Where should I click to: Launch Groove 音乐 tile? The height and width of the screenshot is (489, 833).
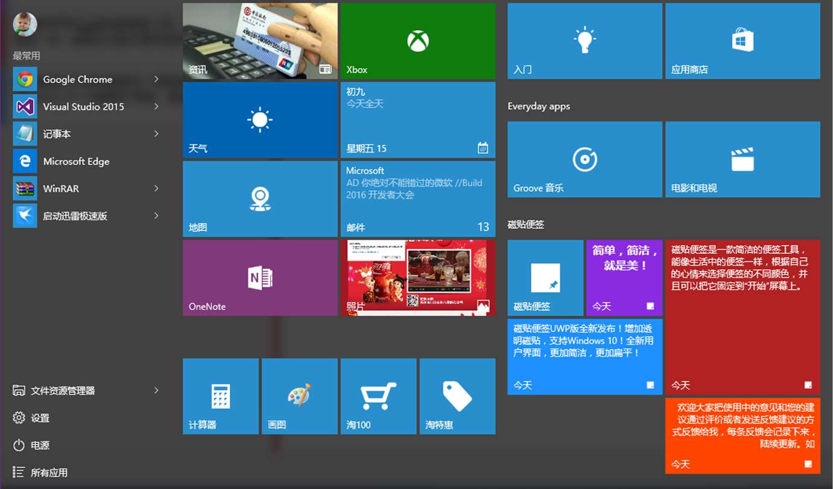585,159
